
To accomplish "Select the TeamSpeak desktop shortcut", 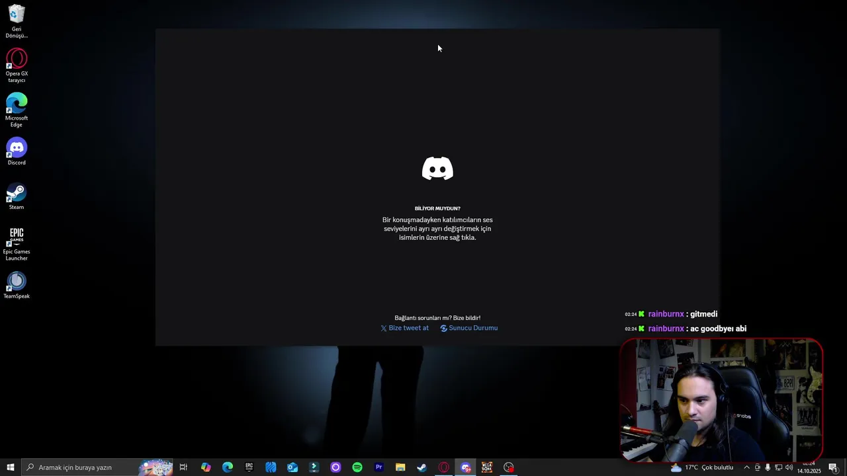I will click(17, 286).
